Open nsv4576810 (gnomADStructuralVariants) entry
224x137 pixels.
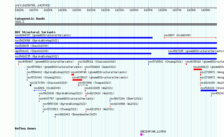55,67
